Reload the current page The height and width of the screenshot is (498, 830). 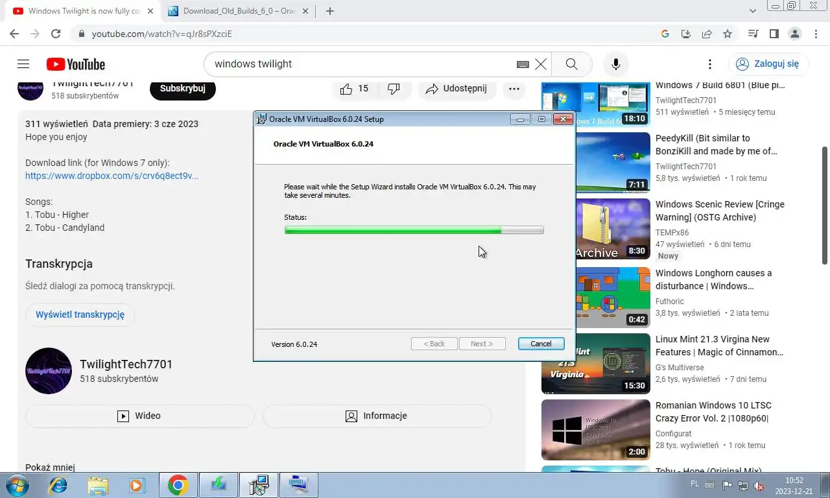56,34
